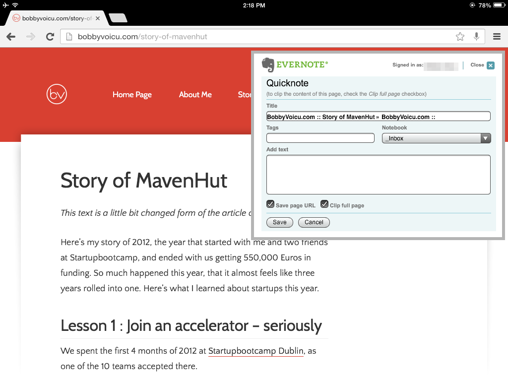Expand the Notebook dropdown showing _Inbox

(x=437, y=138)
